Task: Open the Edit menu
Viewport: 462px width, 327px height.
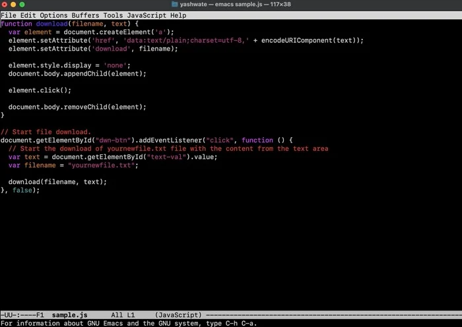Action: click(x=27, y=15)
